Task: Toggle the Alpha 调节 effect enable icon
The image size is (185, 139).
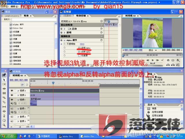Action: [61, 40]
